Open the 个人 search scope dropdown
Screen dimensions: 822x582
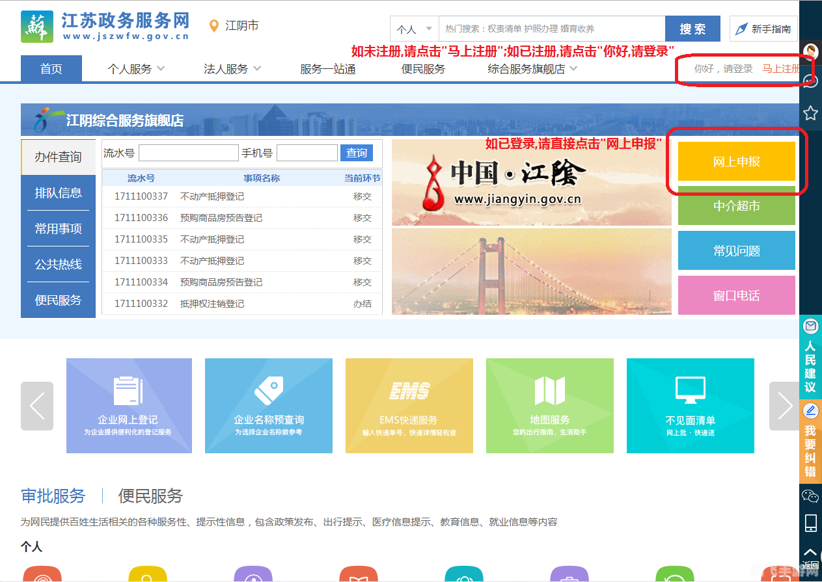click(413, 29)
